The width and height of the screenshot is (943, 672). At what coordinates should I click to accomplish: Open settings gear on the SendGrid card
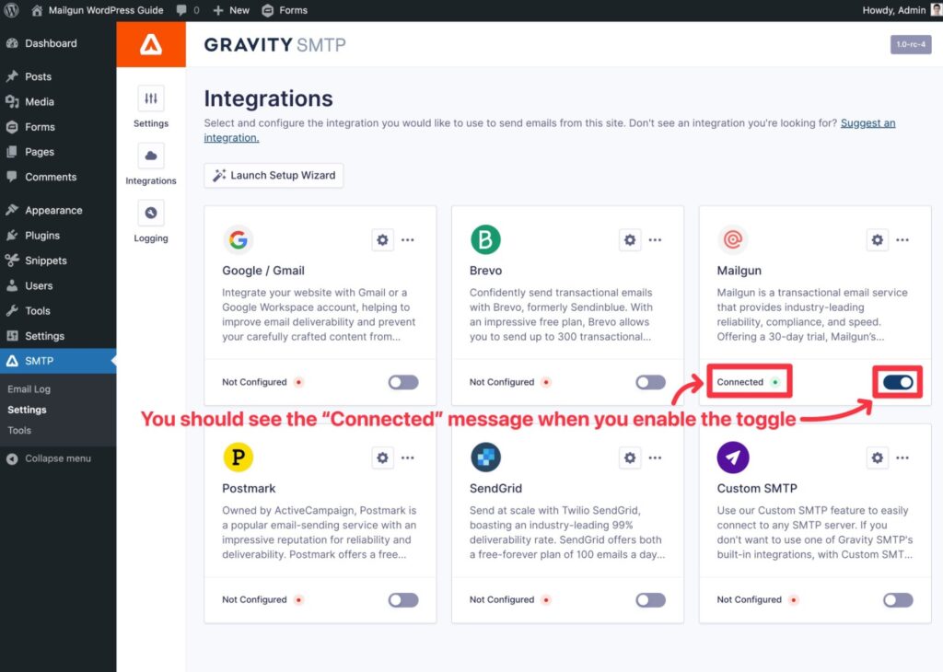pos(630,458)
